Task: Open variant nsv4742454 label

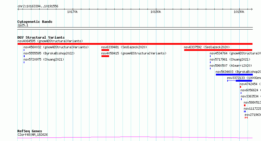Action: pos(250,84)
